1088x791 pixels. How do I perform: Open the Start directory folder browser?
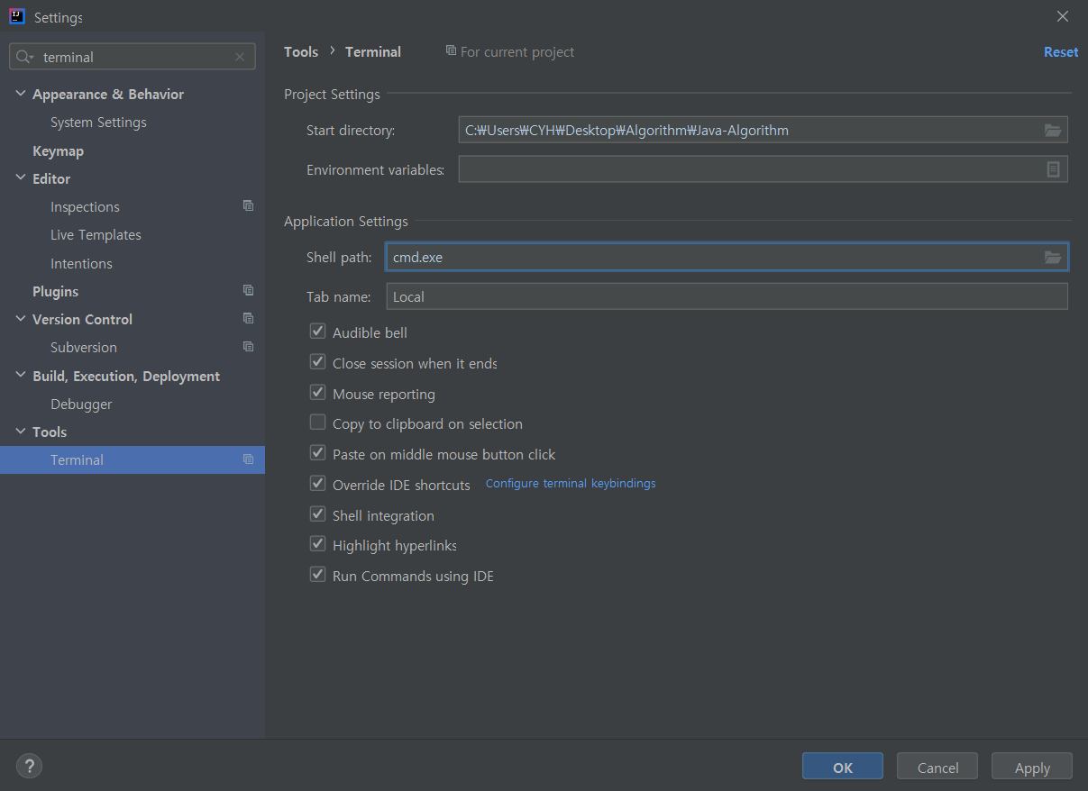point(1052,130)
